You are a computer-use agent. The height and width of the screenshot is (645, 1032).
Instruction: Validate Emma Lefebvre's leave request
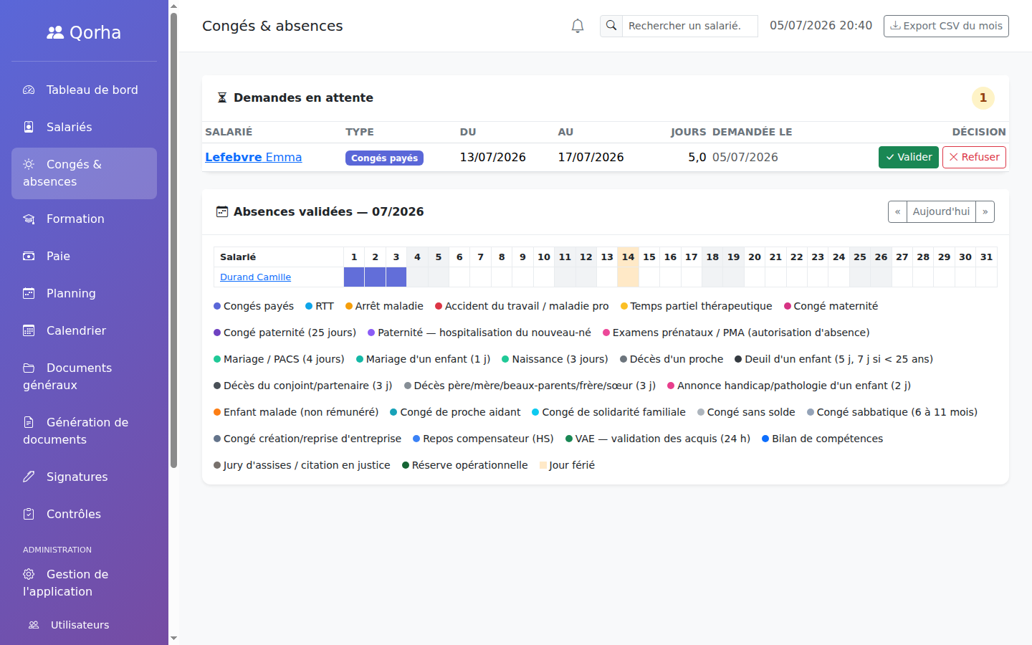pyautogui.click(x=909, y=158)
